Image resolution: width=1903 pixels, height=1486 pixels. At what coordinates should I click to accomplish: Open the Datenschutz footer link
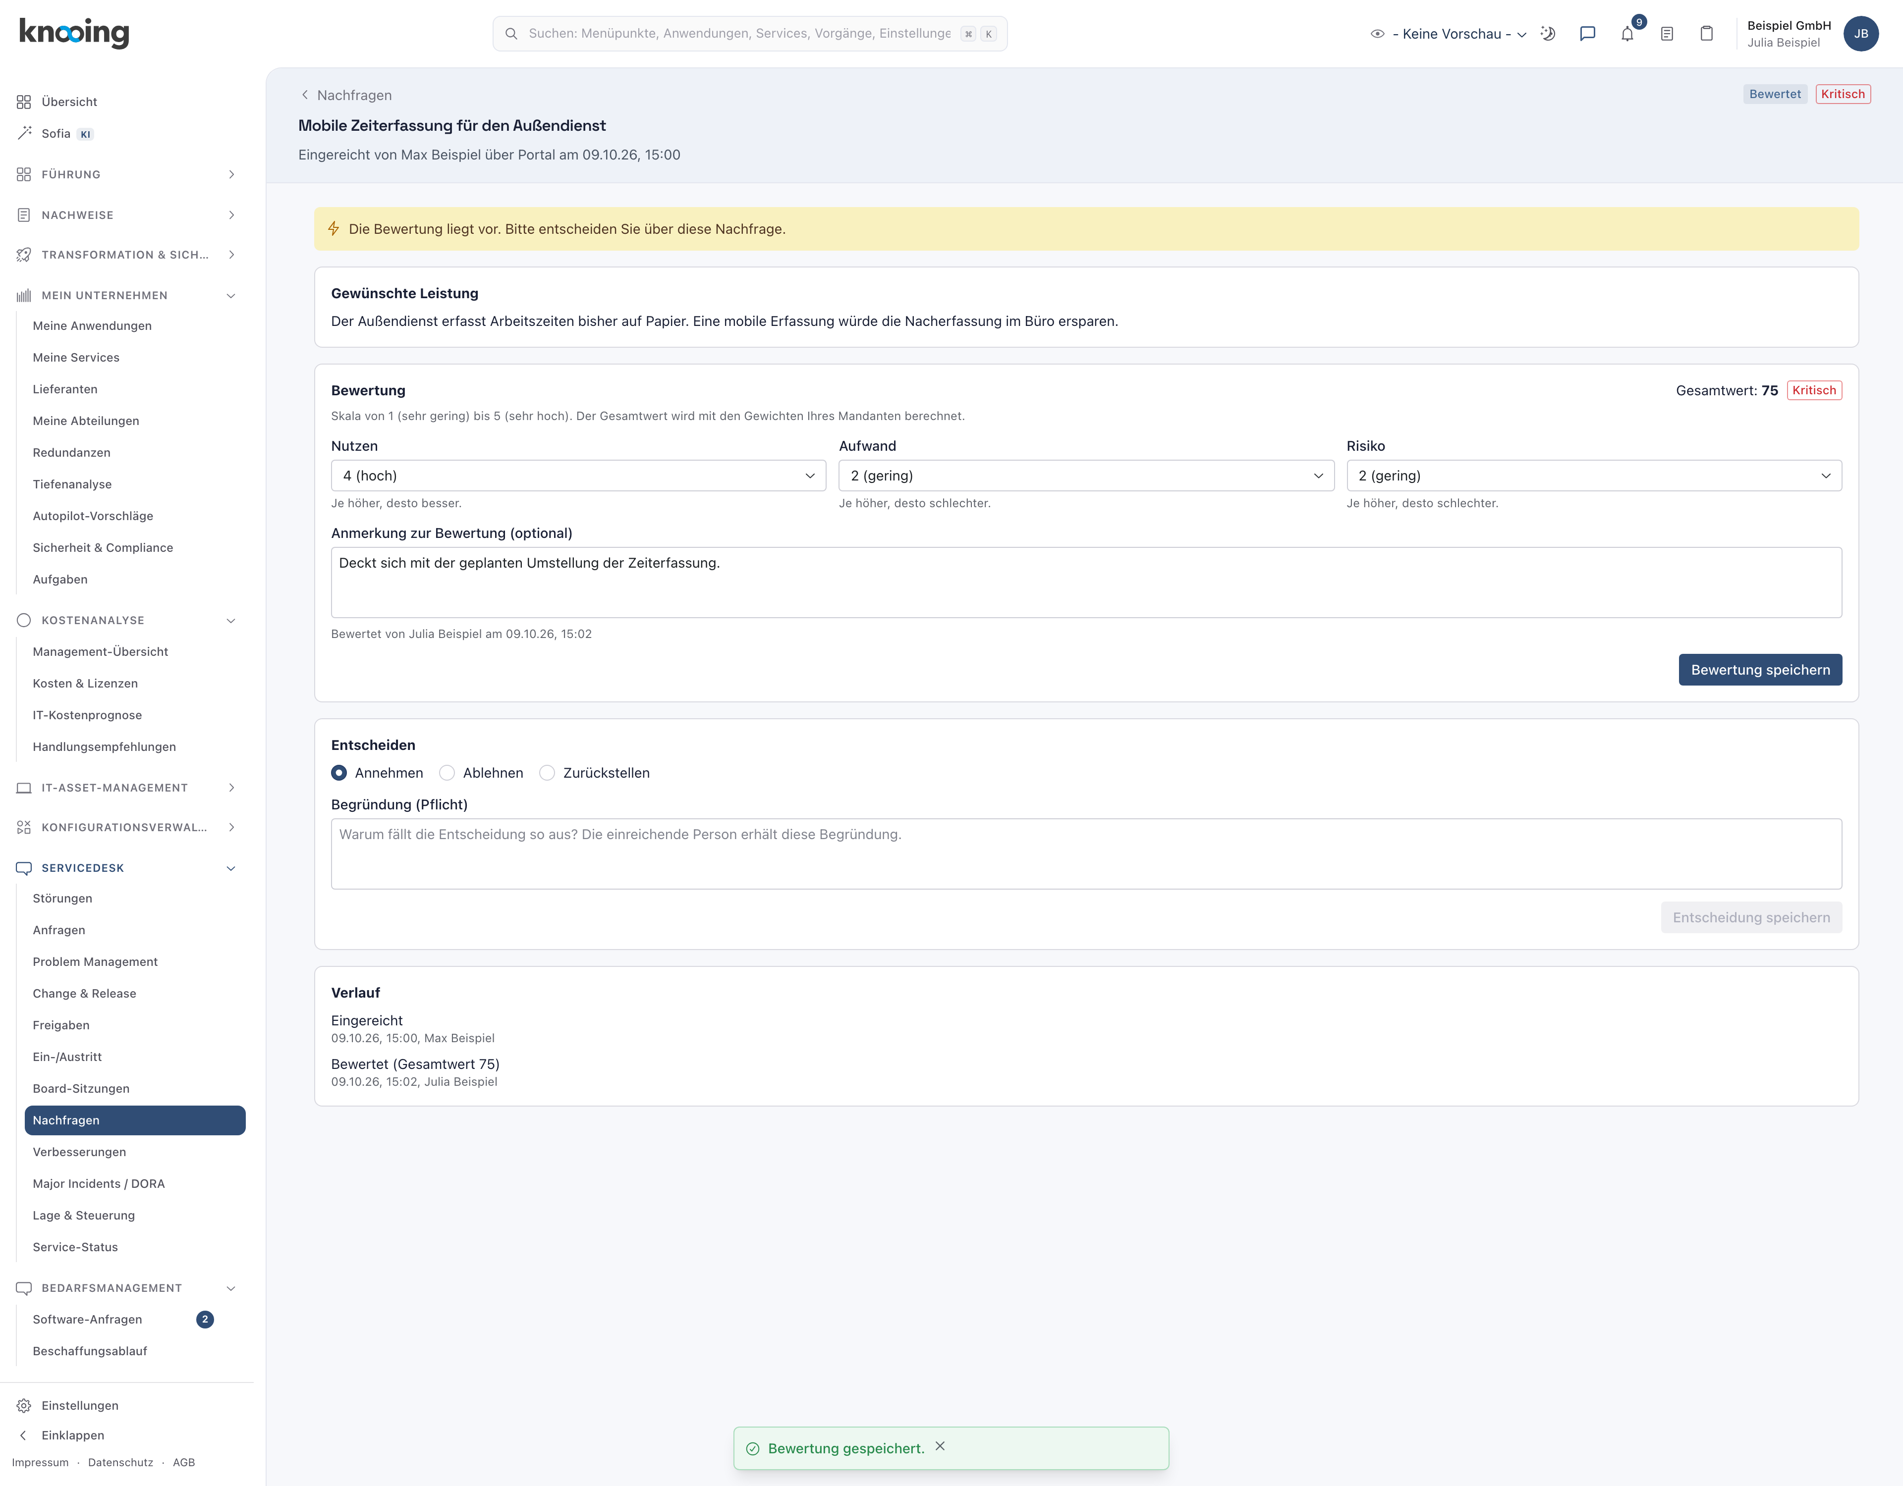point(120,1463)
